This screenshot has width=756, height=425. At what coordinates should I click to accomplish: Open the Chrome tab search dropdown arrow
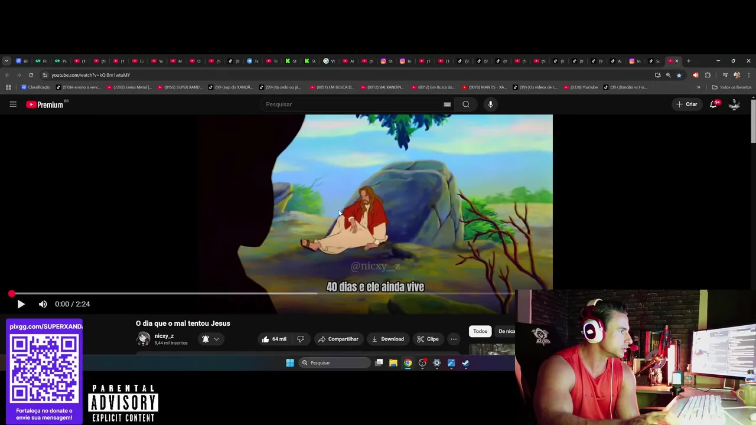coord(6,61)
